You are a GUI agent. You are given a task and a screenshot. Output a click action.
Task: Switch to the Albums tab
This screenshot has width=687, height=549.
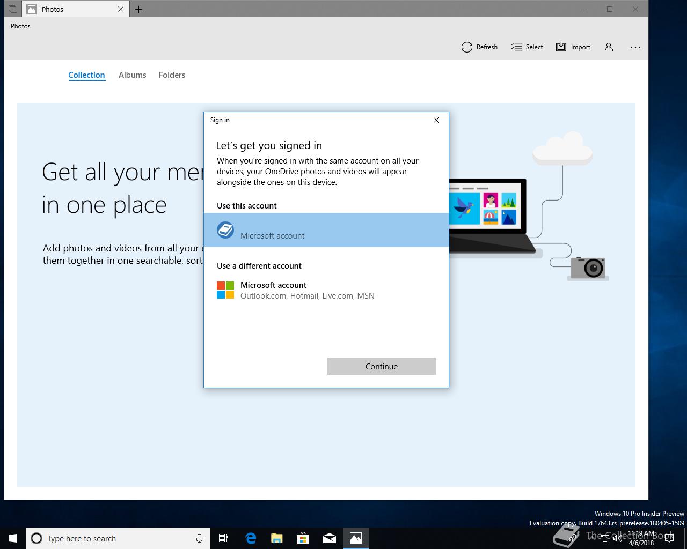pyautogui.click(x=133, y=75)
